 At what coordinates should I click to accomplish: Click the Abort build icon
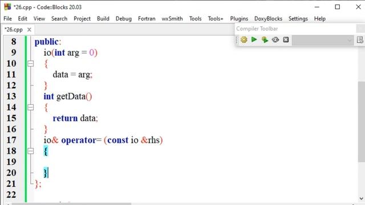pyautogui.click(x=286, y=40)
